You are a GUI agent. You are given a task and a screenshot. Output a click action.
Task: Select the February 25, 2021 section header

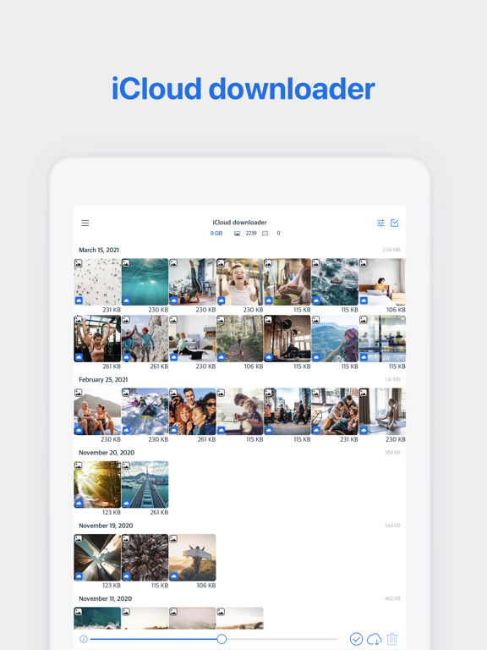[x=103, y=380]
